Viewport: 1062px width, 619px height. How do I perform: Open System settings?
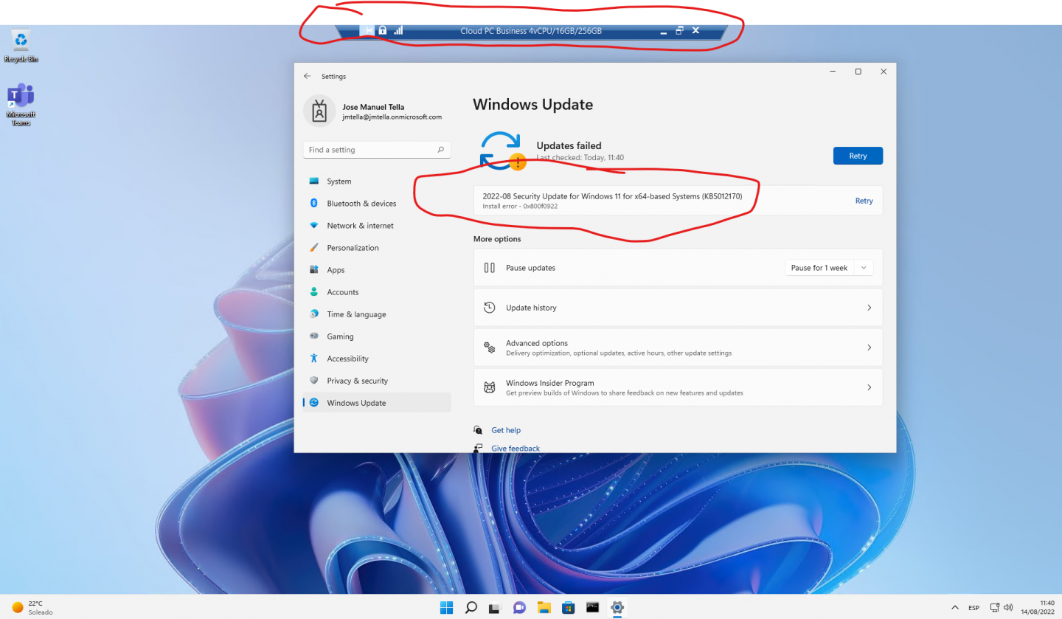(x=377, y=181)
